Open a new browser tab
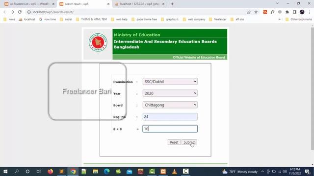 click(172, 4)
